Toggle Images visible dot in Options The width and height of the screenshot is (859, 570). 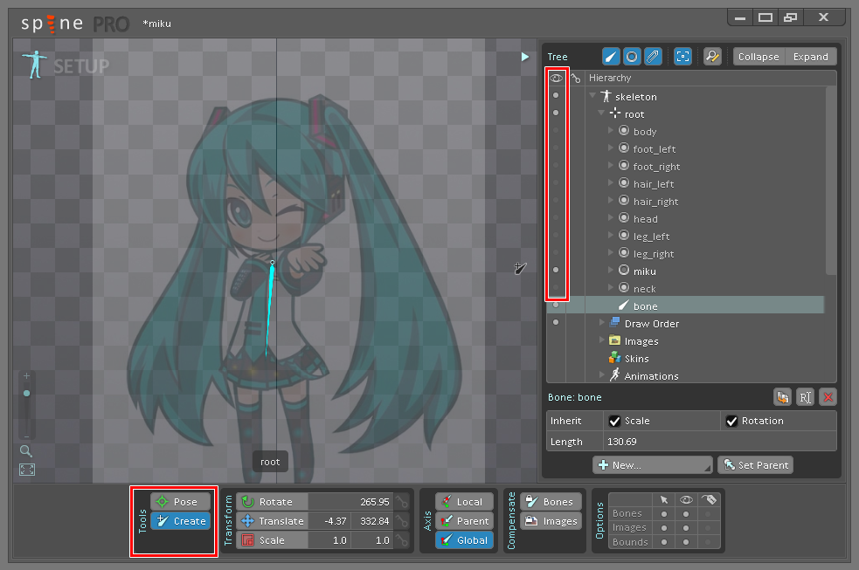[686, 528]
